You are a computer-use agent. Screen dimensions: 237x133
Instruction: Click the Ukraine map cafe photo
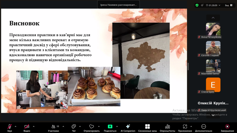141,61
